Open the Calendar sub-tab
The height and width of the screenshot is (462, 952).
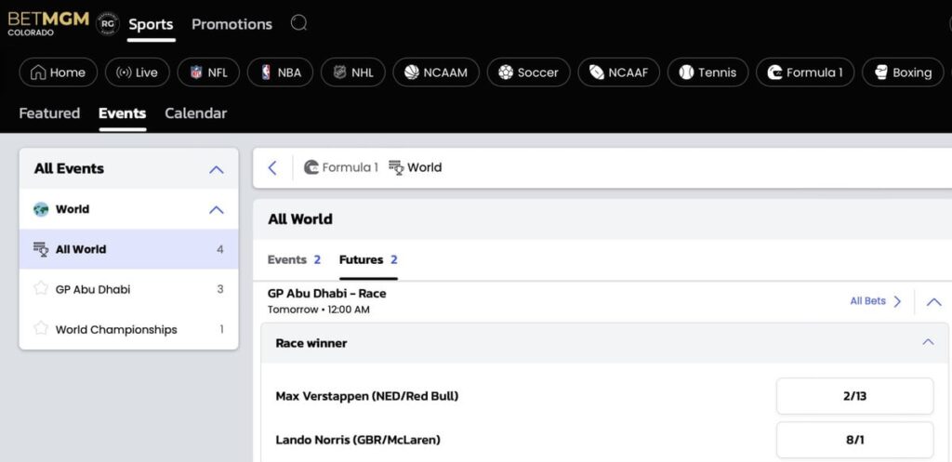coord(196,113)
